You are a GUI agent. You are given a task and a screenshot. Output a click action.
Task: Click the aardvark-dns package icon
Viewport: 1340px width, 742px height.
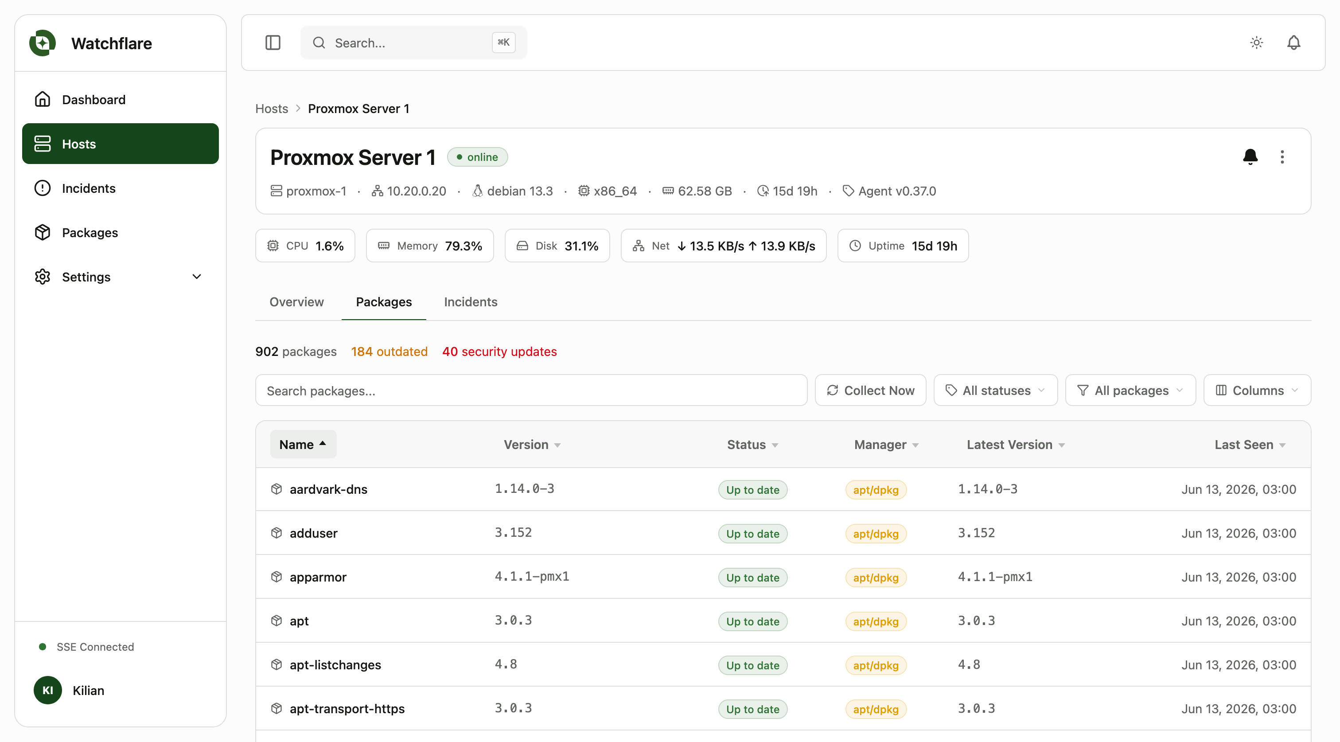pos(276,488)
